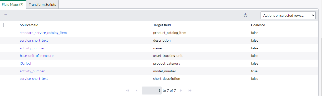Sort by the Target field column header
This screenshot has height=96, width=322.
point(162,25)
